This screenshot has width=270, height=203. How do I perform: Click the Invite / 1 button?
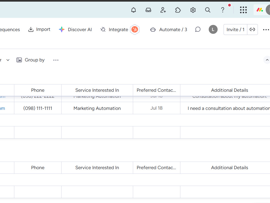tap(235, 30)
